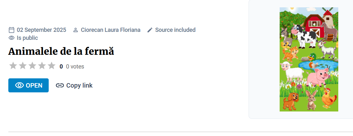Image resolution: width=353 pixels, height=136 pixels.
Task: Click the date 02 September 2025
Action: [x=41, y=30]
